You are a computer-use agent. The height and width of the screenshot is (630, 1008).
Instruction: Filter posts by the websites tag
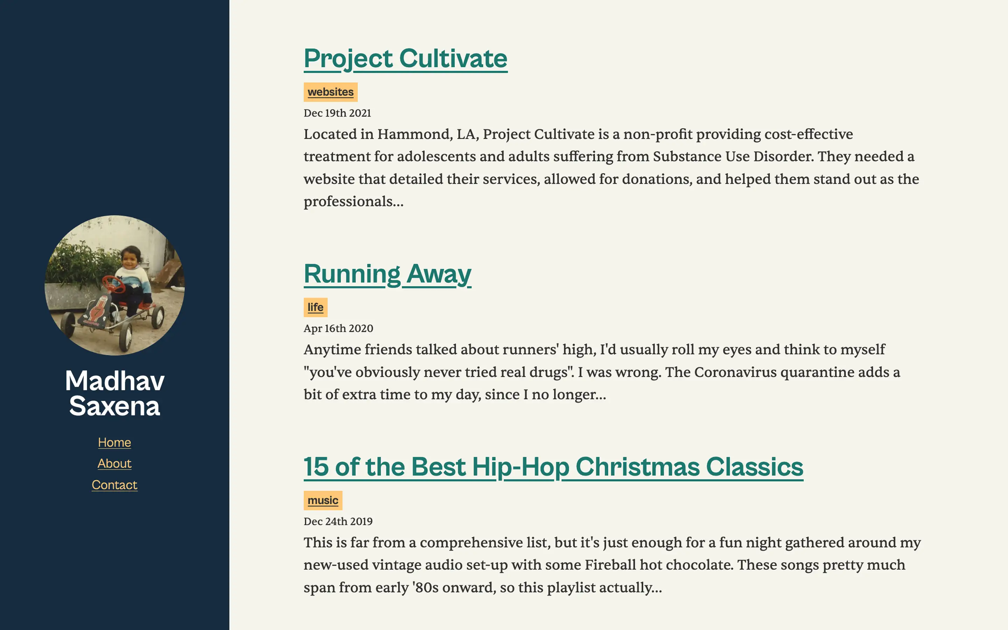point(330,92)
